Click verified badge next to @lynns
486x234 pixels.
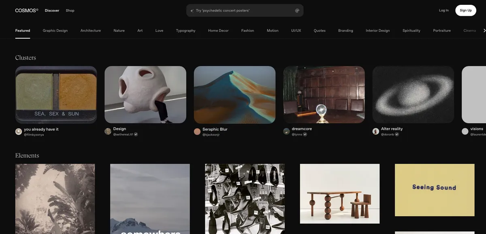pos(305,134)
